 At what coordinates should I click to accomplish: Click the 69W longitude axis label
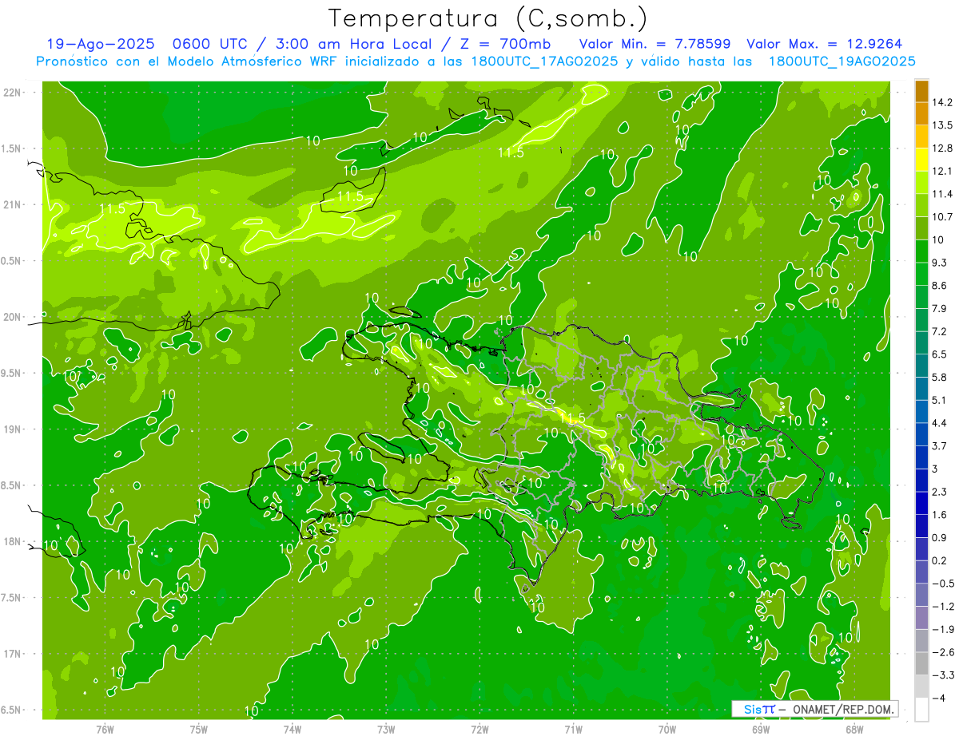tap(761, 730)
